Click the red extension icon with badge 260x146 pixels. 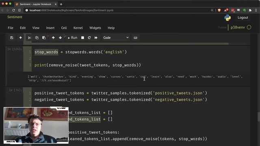point(233,10)
